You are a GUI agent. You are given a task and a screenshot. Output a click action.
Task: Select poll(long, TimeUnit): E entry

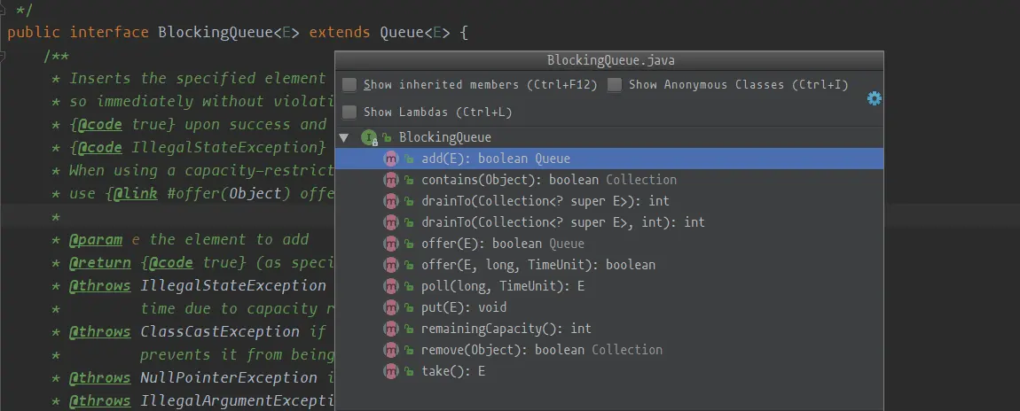point(608,286)
